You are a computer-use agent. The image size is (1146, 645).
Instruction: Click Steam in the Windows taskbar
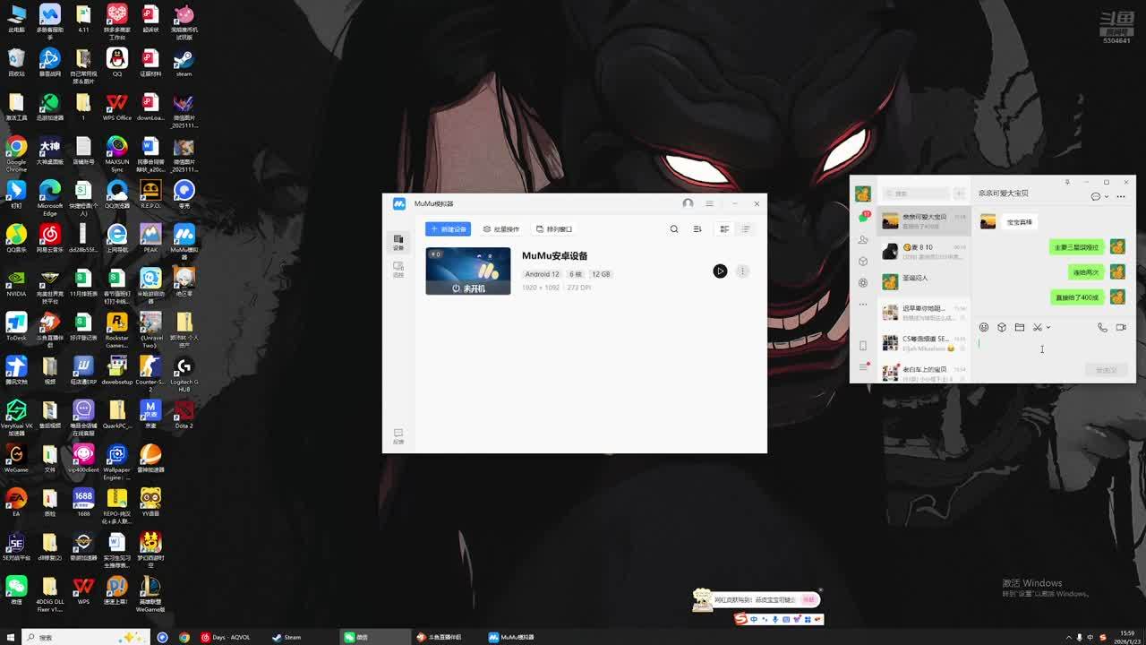286,637
